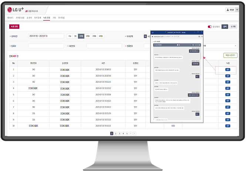Click the 내선번호 extension number input field
Image resolution: width=246 pixels, height=177 pixels.
click(x=104, y=46)
